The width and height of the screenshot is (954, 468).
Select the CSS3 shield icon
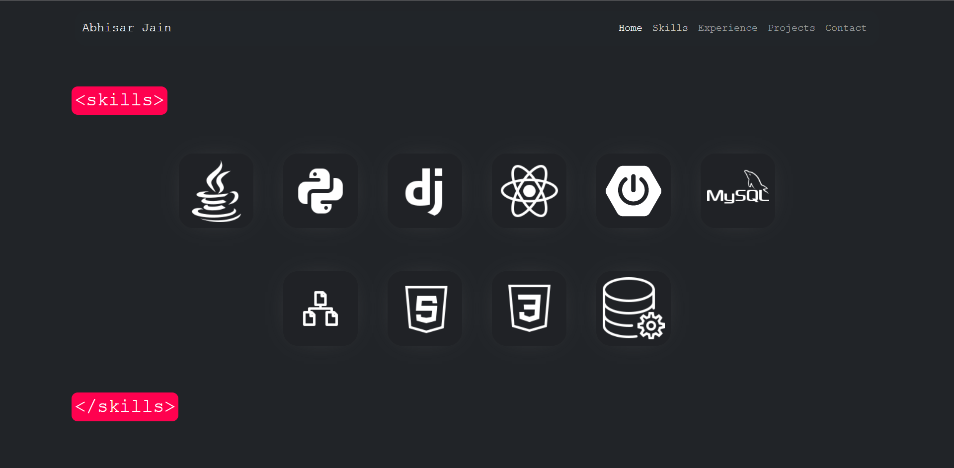(x=529, y=309)
